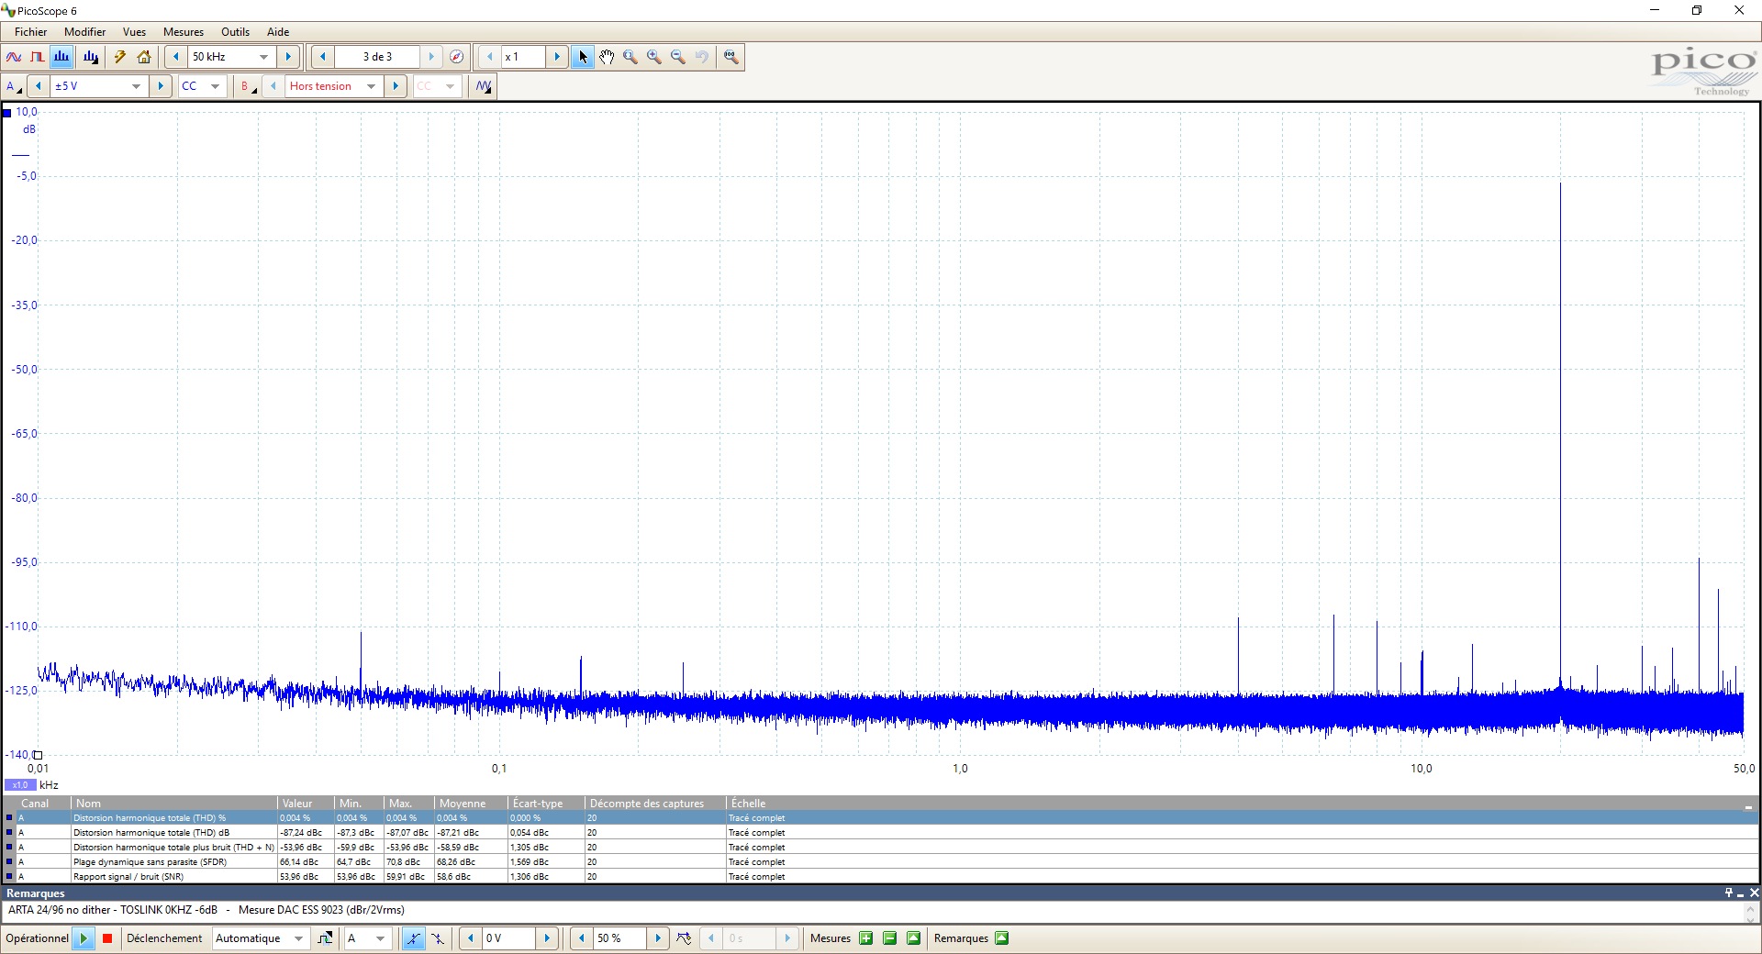Select persistence mode icon
Screen dimensions: 1762x954
[x=38, y=57]
